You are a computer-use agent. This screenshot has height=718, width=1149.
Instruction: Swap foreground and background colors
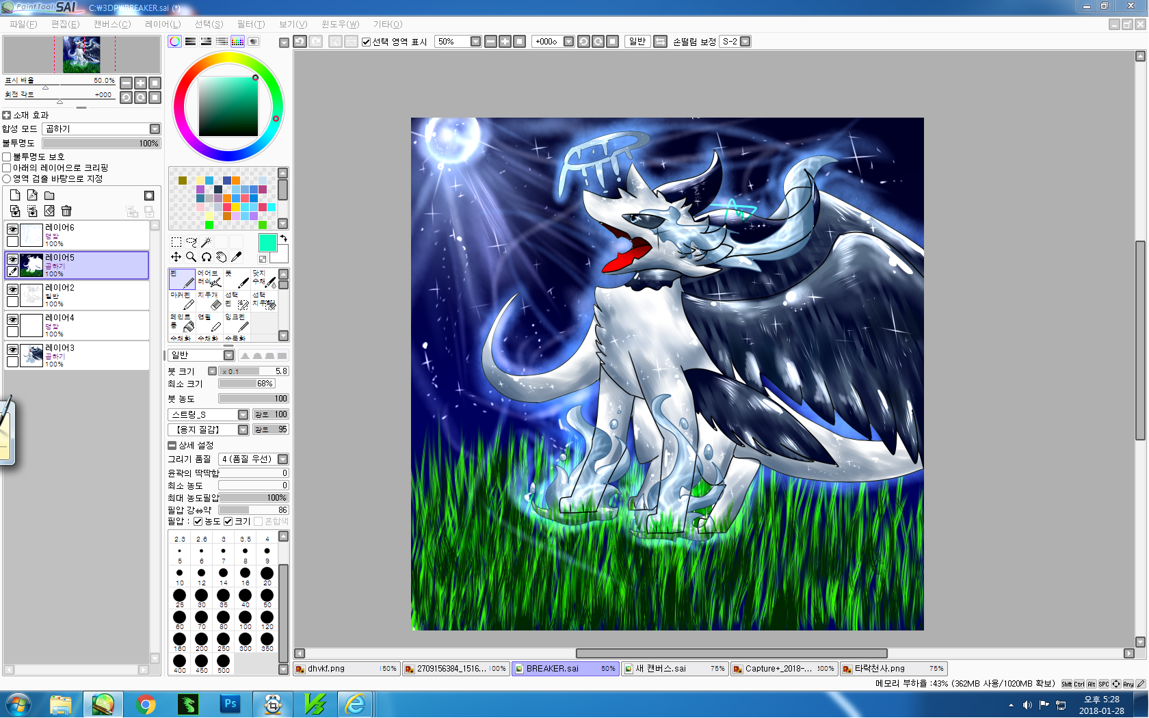pyautogui.click(x=283, y=239)
